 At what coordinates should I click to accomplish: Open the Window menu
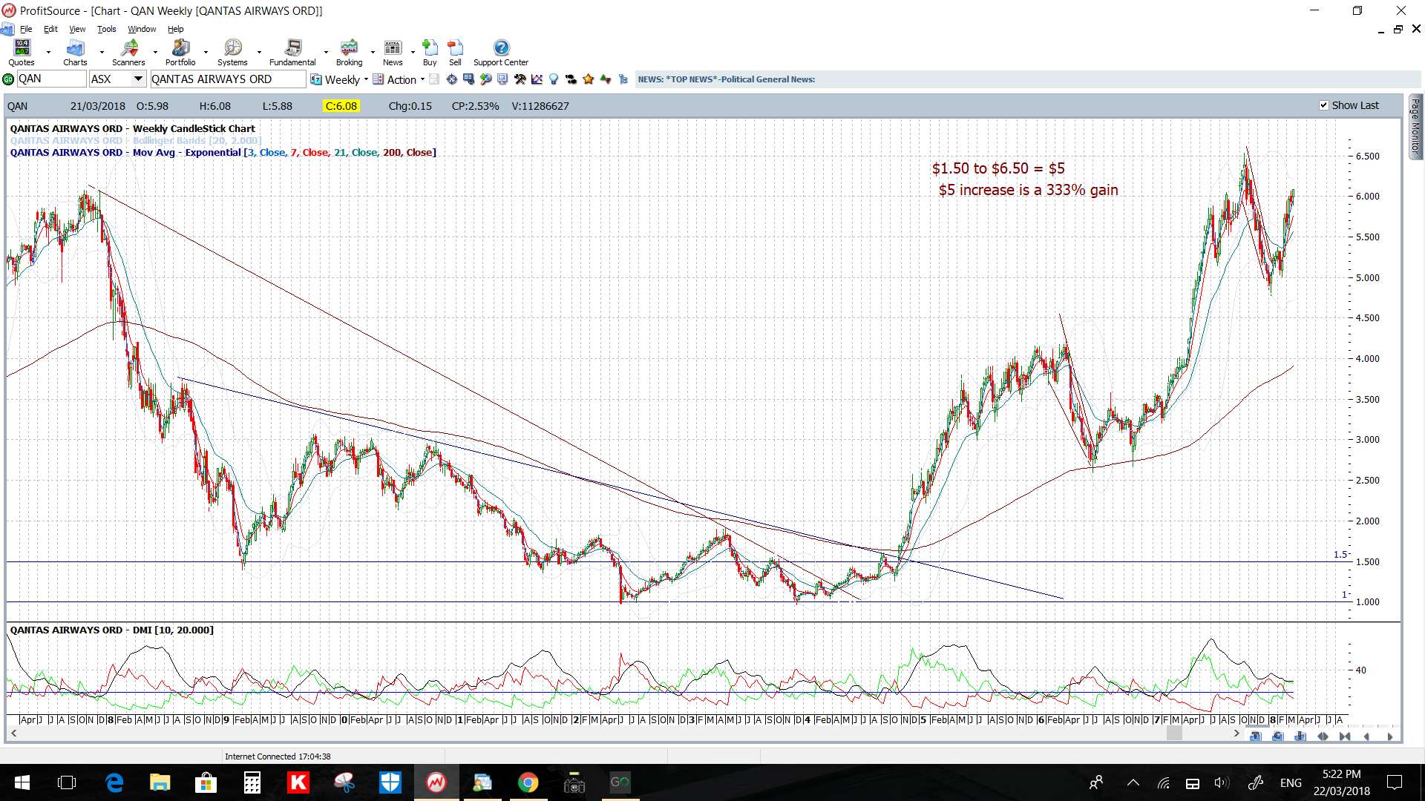coord(142,29)
